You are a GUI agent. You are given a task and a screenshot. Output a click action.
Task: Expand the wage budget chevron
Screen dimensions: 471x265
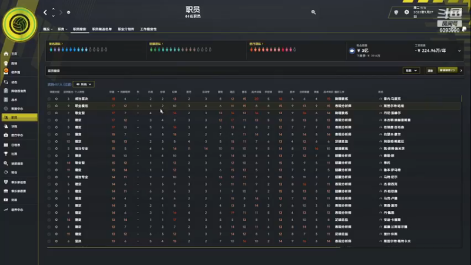(x=459, y=51)
